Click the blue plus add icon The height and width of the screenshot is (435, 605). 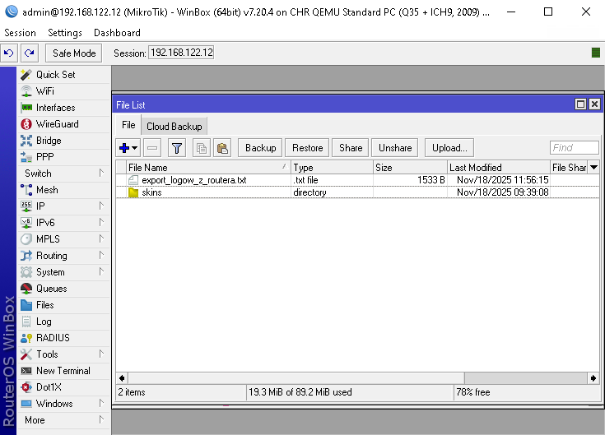click(124, 148)
